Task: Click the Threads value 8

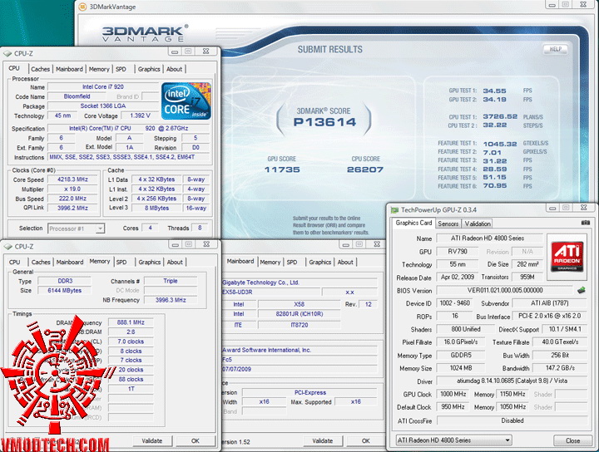Action: point(200,228)
